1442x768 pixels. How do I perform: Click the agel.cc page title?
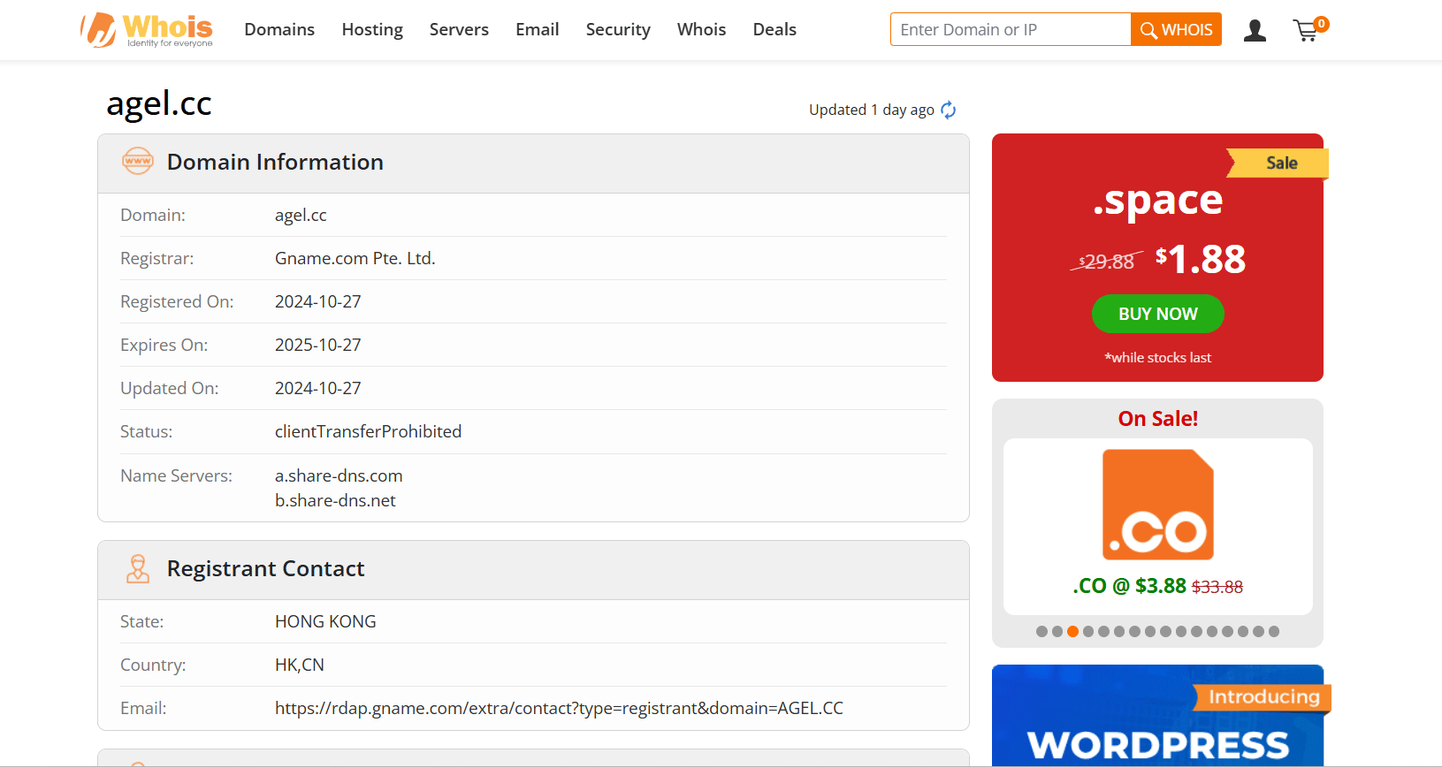pyautogui.click(x=159, y=103)
